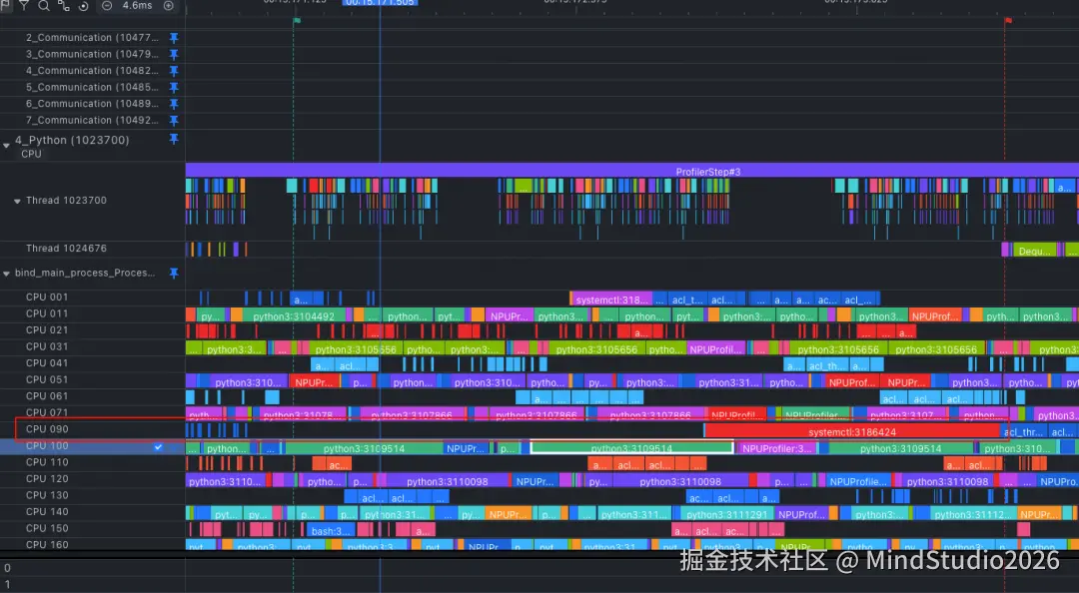
Task: Click the Thread 1023700 label
Action: [x=66, y=201]
